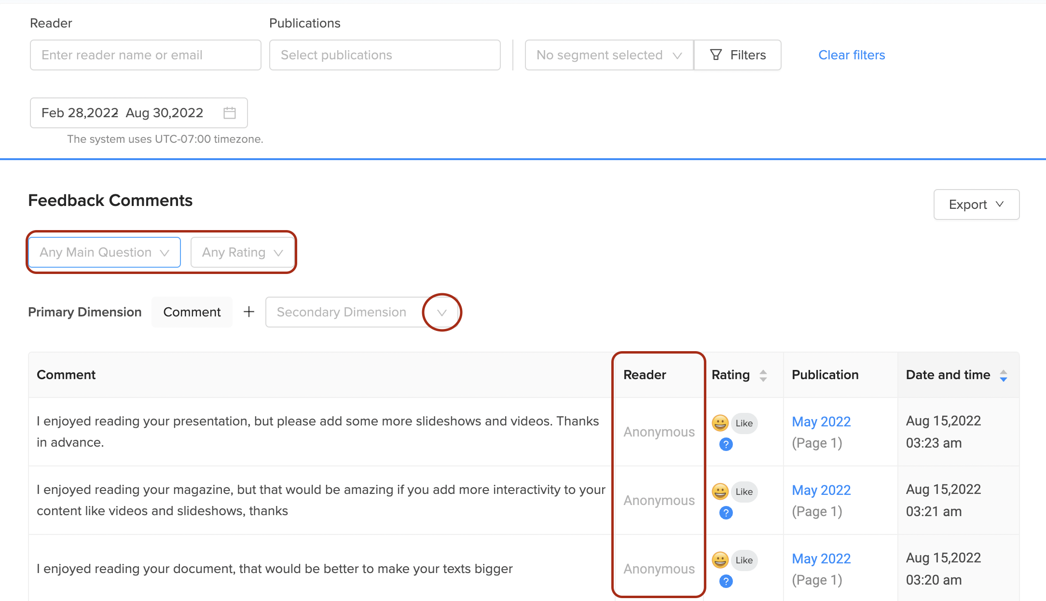Open May 2022 publication link in first row
1046x601 pixels.
pyautogui.click(x=821, y=422)
